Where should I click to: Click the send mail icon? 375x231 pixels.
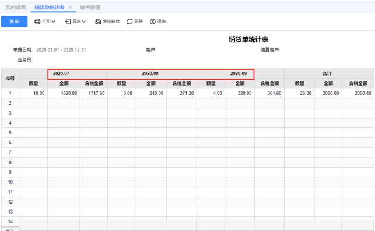click(98, 22)
